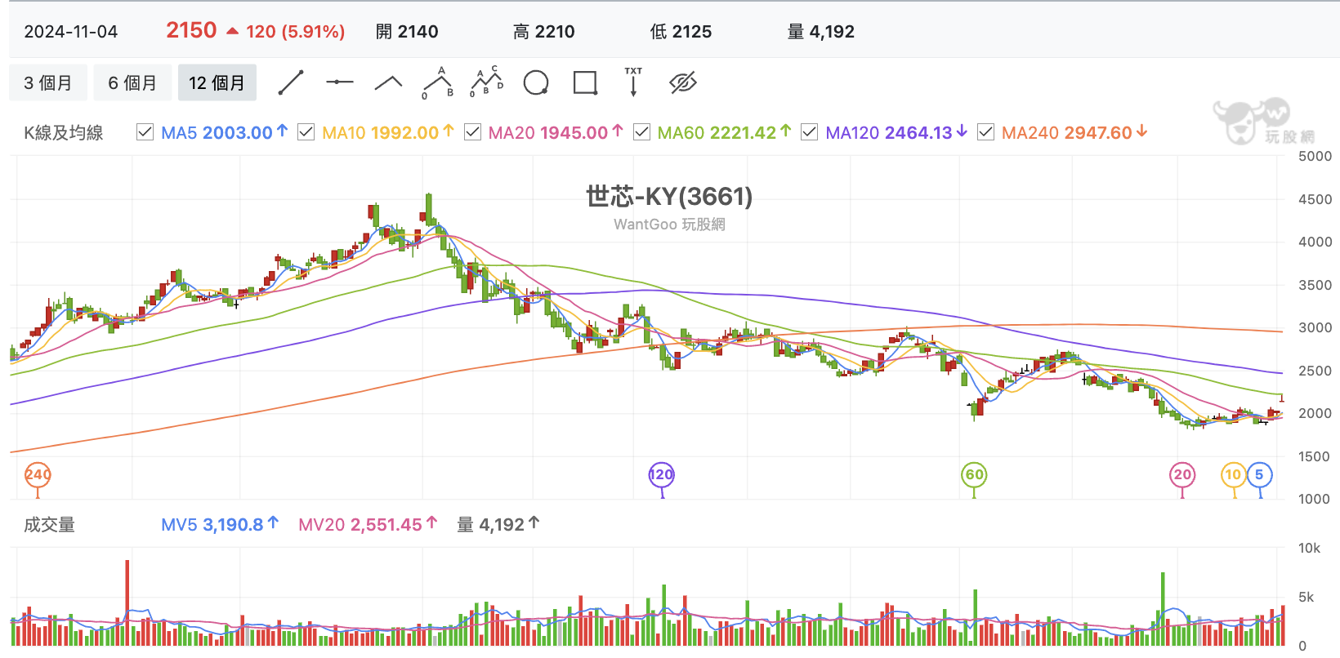Click the closing price 2150

click(191, 30)
